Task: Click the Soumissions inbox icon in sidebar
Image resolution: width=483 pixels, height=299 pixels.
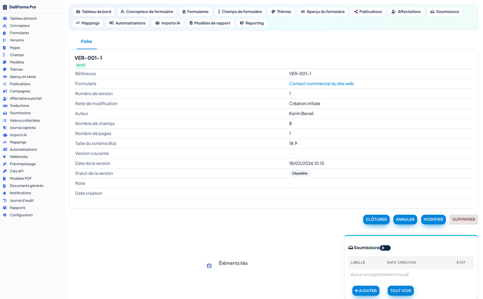Action: (x=5, y=113)
